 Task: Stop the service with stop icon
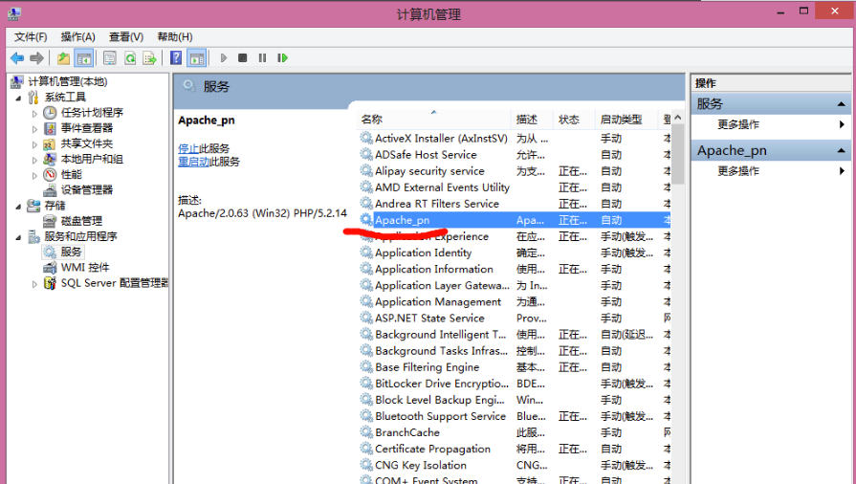click(x=242, y=58)
